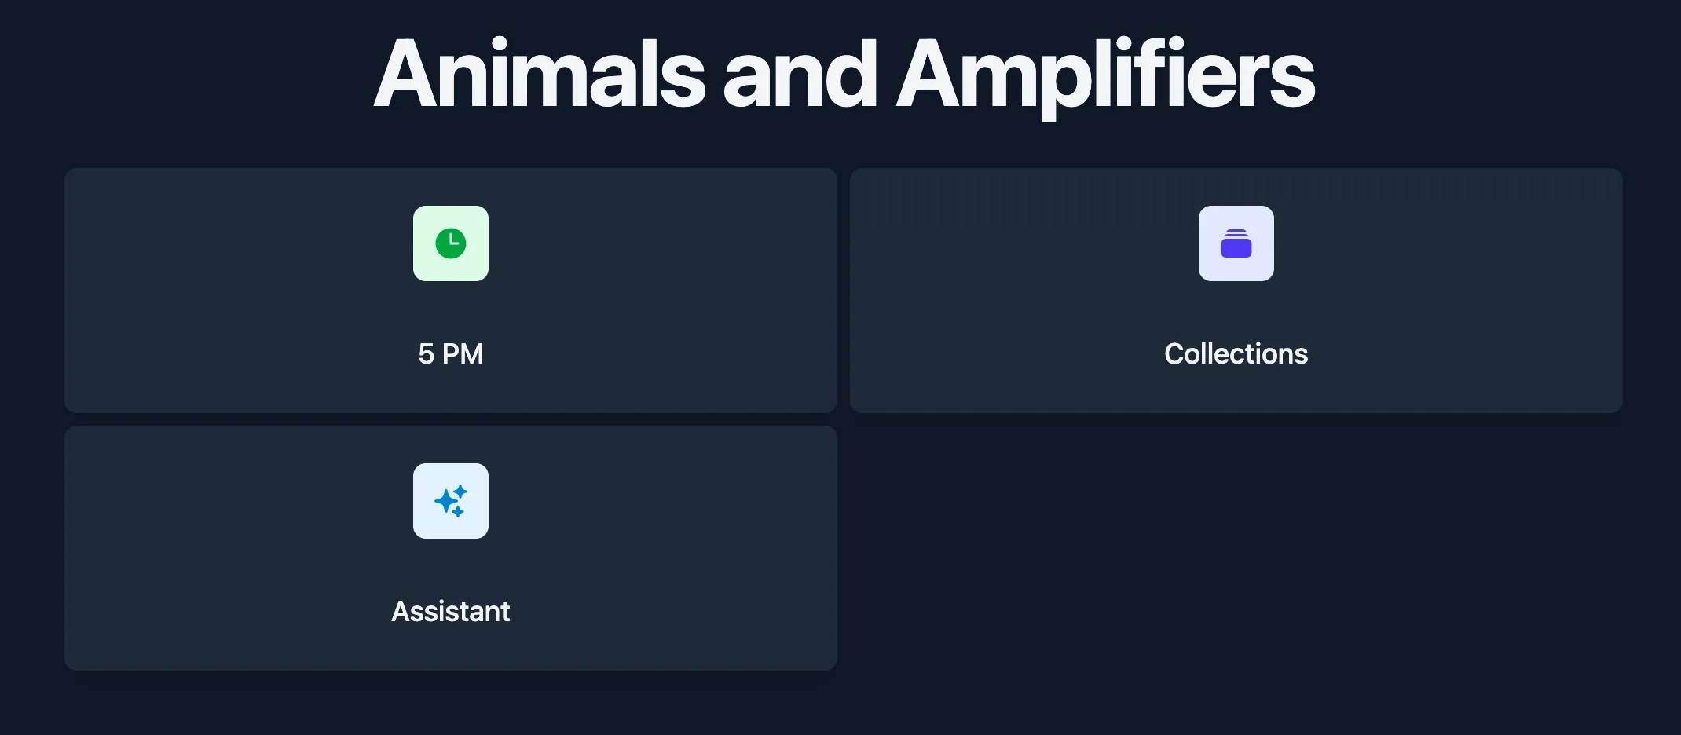The image size is (1681, 735).
Task: Click the blue sparkles Assistant icon
Action: click(x=451, y=501)
